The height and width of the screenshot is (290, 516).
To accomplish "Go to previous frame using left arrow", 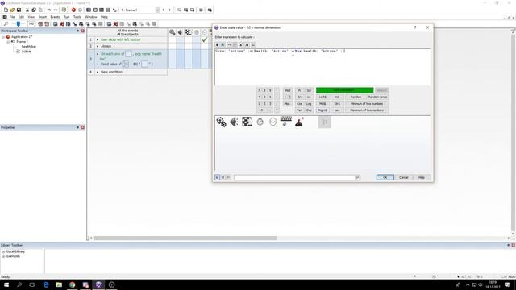I will (x=163, y=10).
